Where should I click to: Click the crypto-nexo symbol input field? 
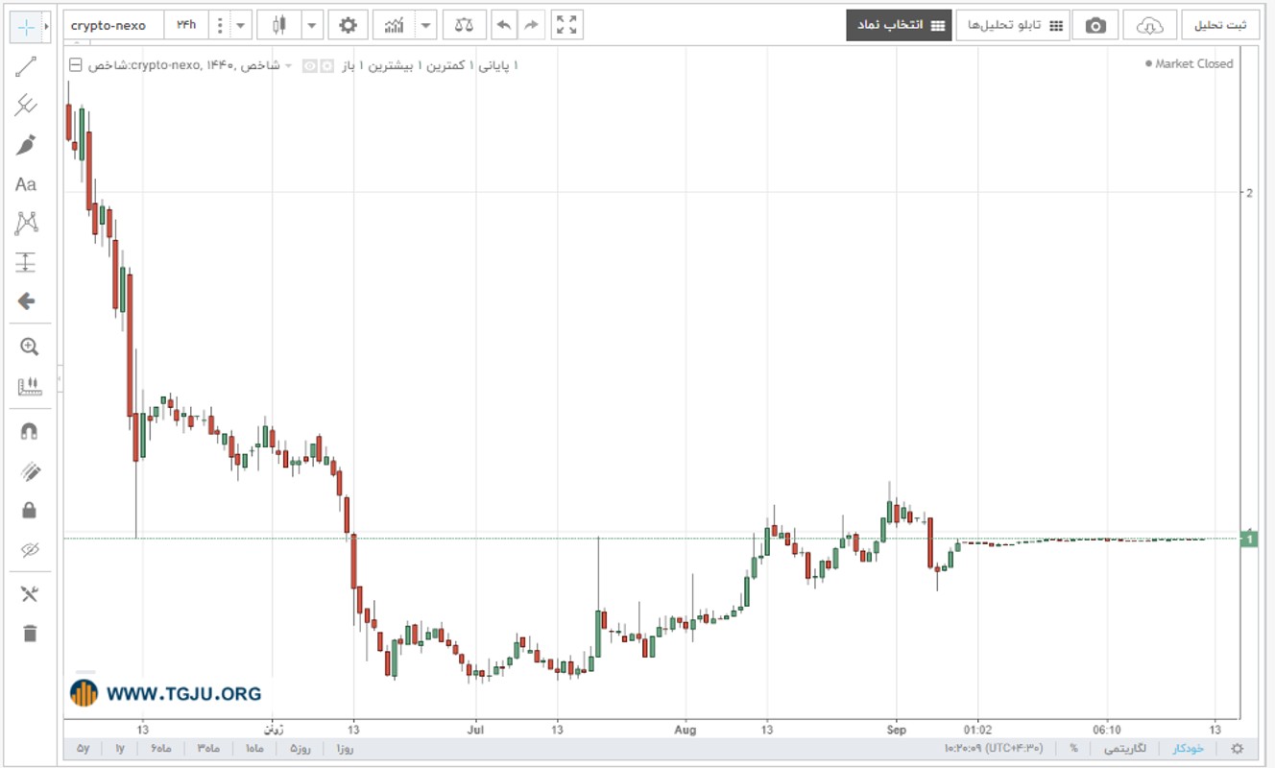(114, 25)
